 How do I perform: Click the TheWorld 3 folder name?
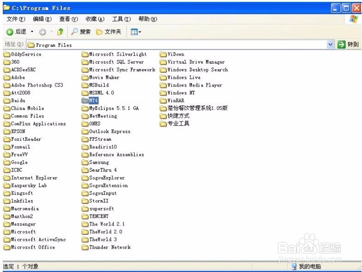103,239
